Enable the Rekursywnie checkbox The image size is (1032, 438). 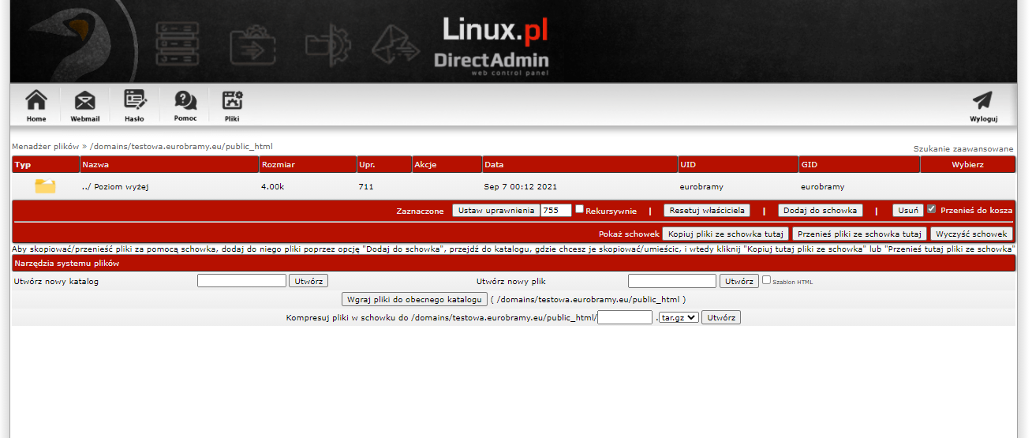click(580, 210)
